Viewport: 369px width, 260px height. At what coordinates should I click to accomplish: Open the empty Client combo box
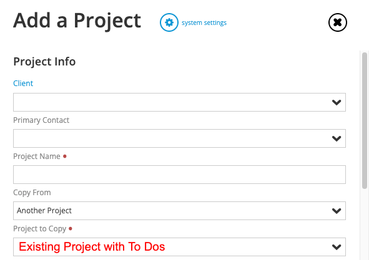point(179,102)
